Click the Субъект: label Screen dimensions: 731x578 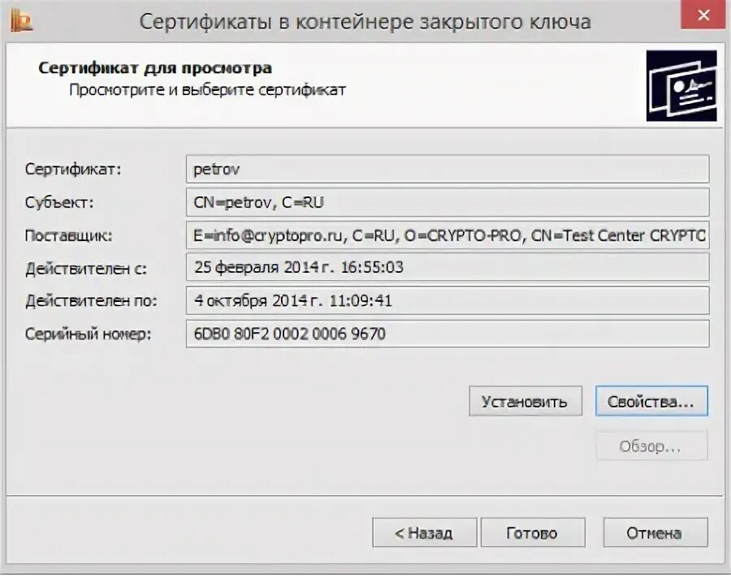click(x=59, y=202)
